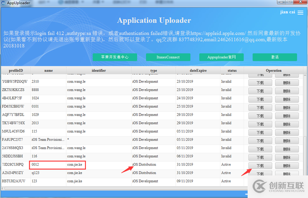The image size is (308, 198).
Task: Click the vertical scrollbar thumb
Action: [305, 155]
